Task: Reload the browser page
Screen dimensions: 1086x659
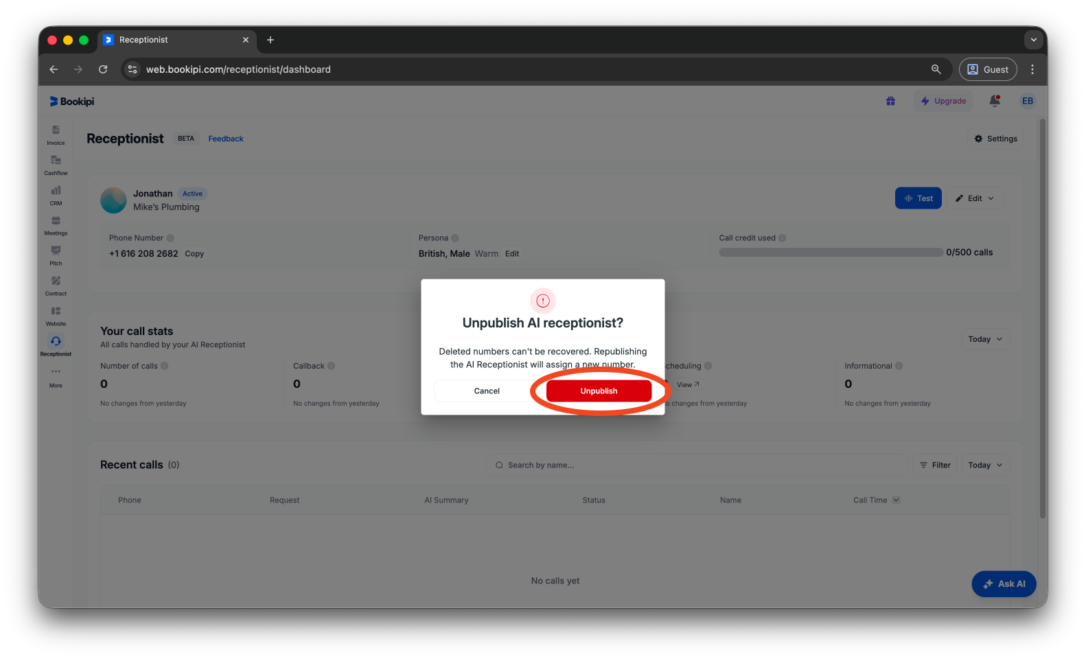Action: pos(103,69)
